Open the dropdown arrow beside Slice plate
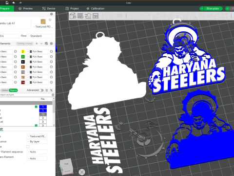The height and width of the screenshot is (176, 234). (x=201, y=9)
